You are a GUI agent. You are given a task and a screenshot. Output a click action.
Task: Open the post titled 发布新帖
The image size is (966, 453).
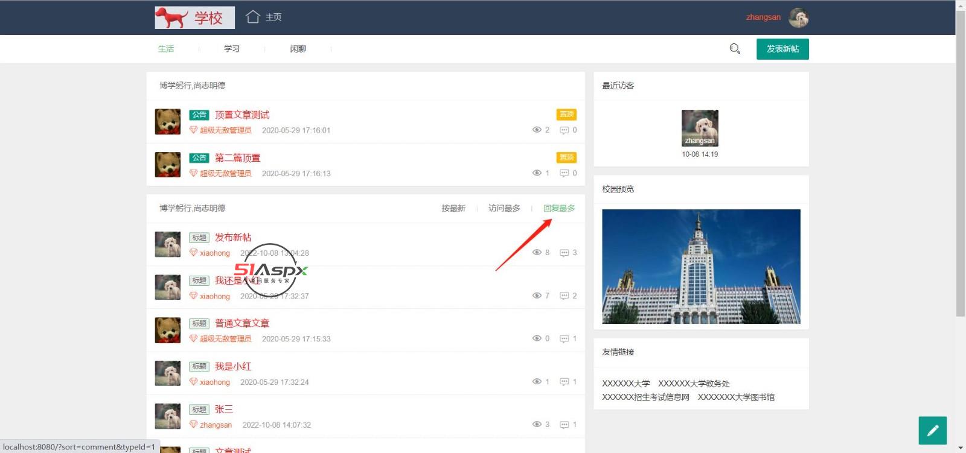(233, 238)
